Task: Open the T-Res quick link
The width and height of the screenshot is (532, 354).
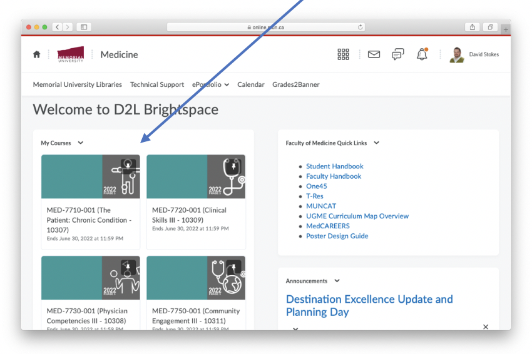Action: (315, 196)
